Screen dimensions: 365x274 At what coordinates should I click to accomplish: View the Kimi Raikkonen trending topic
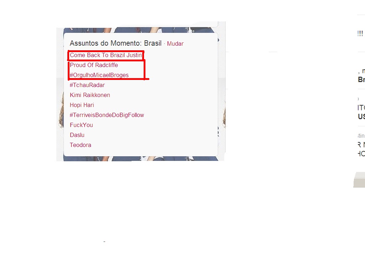pyautogui.click(x=90, y=95)
